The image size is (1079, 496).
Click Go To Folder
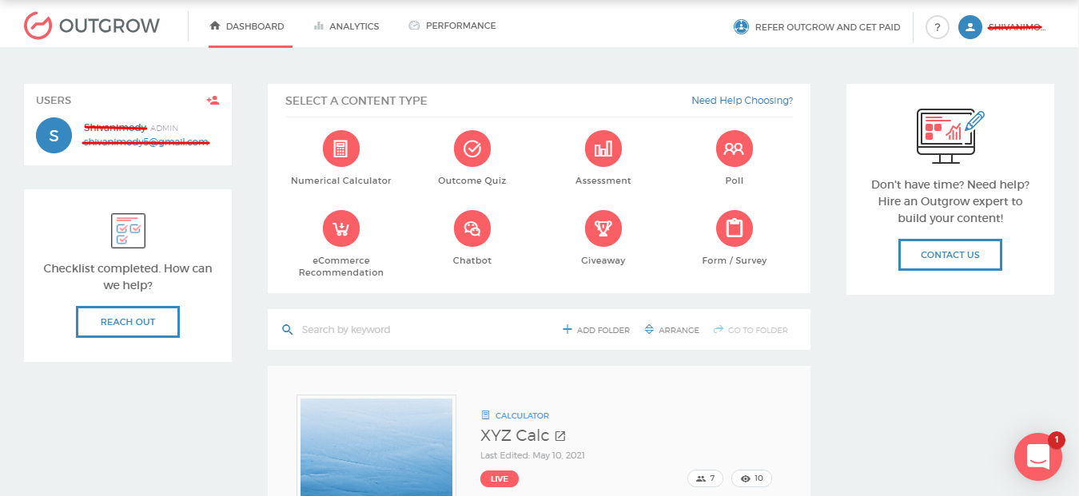click(751, 330)
